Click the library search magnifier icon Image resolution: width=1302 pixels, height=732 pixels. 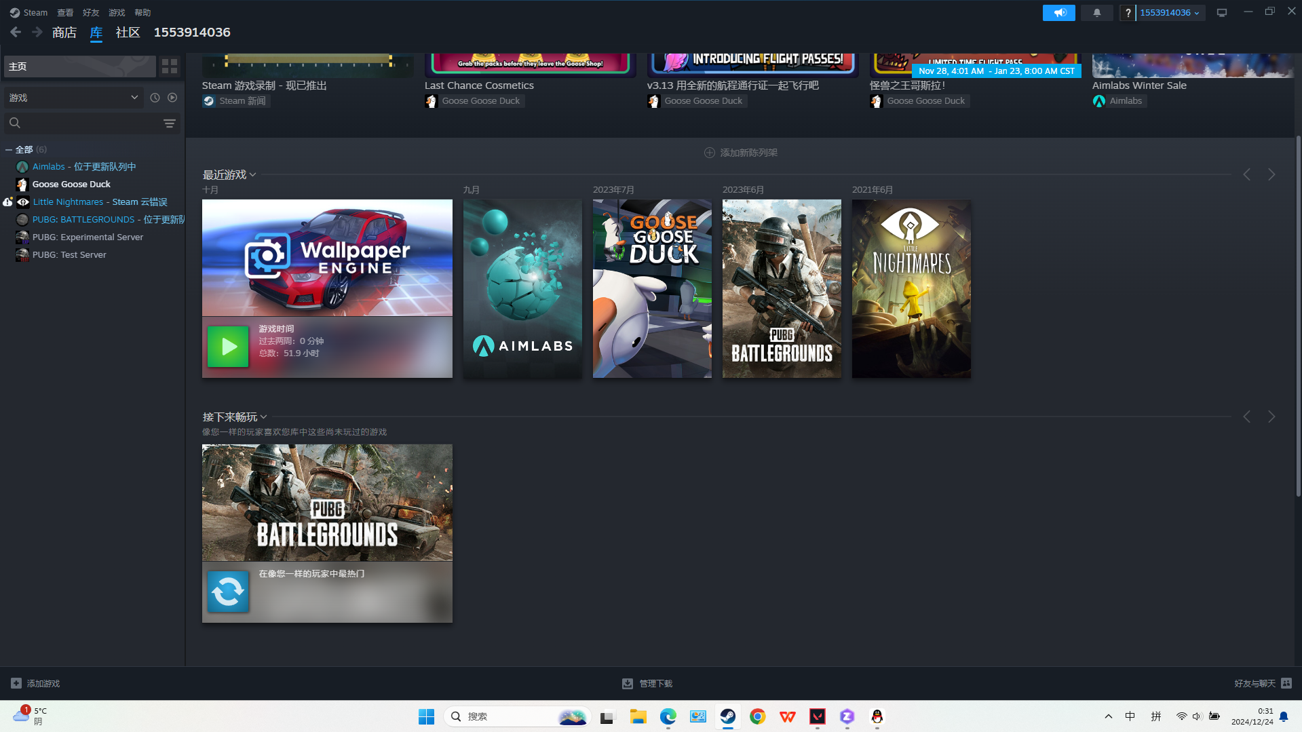(15, 123)
